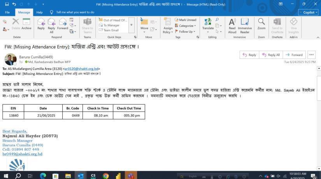This screenshot has height=179, width=321.
Task: Click Reply button in message header
Action: (x=249, y=55)
